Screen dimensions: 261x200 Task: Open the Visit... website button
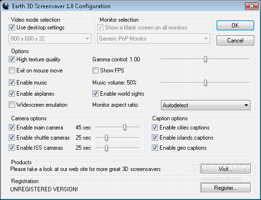click(x=226, y=169)
